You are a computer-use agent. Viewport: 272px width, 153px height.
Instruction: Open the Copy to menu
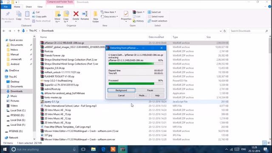coord(66,17)
